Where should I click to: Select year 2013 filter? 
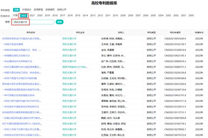tap(93, 15)
